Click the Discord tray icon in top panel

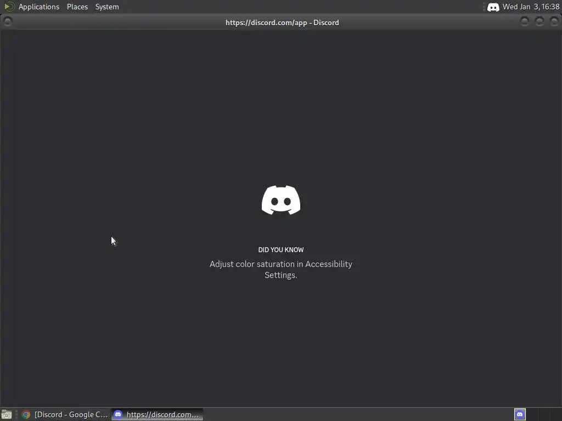pyautogui.click(x=493, y=7)
